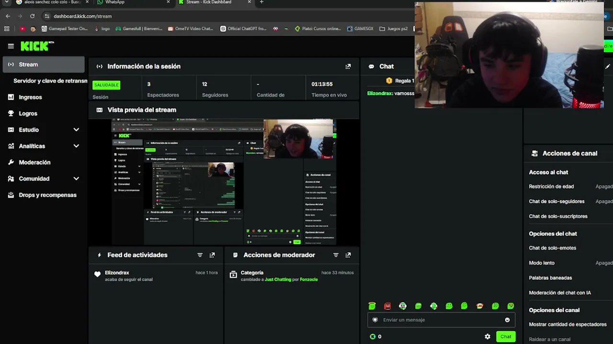Screen dimensions: 613x344
Task: Go to Logros page
Action: 28,113
